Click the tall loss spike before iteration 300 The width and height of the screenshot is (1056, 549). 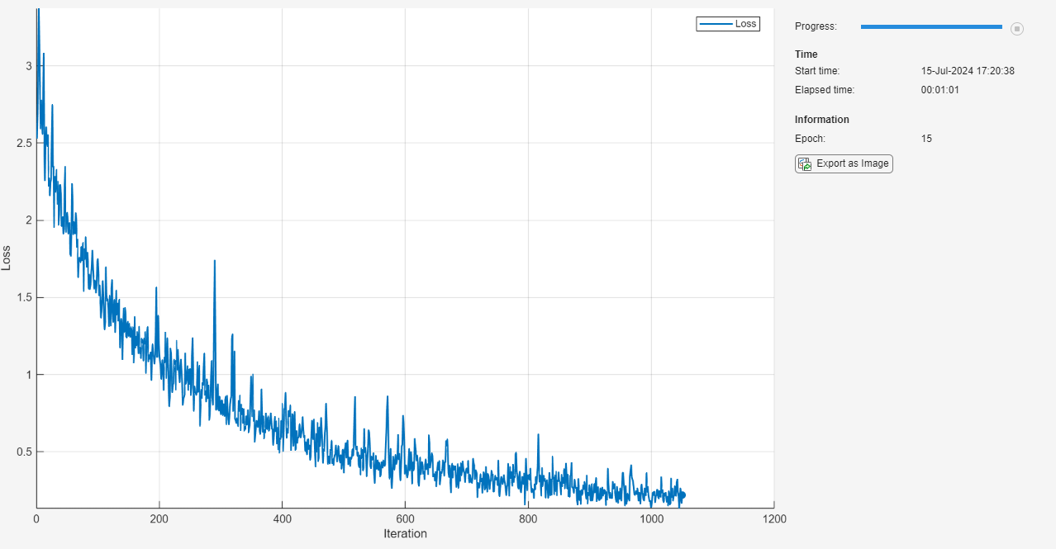pos(215,263)
